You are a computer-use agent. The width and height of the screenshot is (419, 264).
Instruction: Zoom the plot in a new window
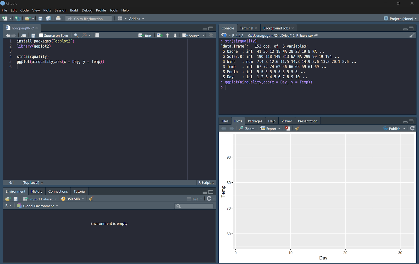coord(247,128)
